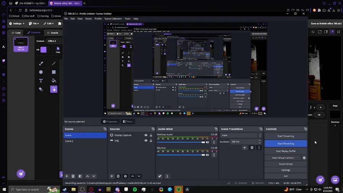343x193 pixels.
Task: Select the Rectangle tool in TurboWarp
Action: click(x=54, y=72)
